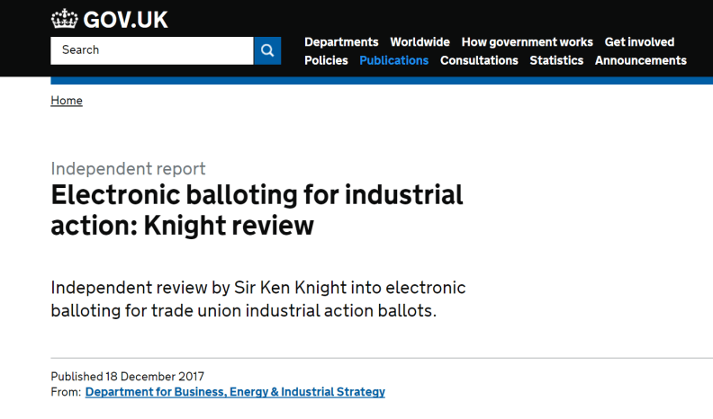Click the Published 18 December 2017 text

[x=127, y=377]
